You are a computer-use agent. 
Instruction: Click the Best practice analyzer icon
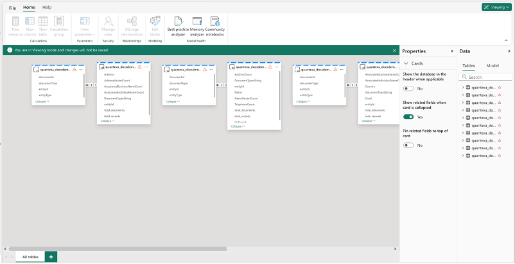tap(179, 22)
